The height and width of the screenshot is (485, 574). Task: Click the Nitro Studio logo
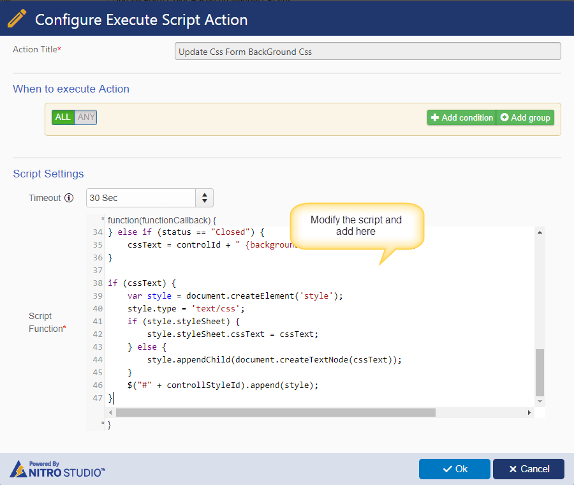(x=57, y=469)
